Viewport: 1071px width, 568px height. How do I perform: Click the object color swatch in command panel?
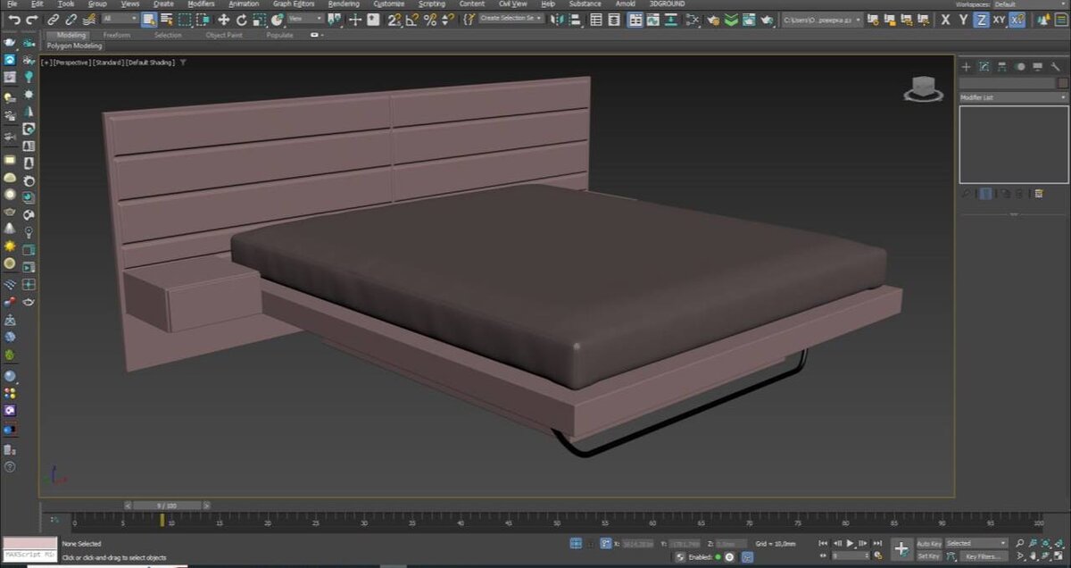pos(1062,83)
